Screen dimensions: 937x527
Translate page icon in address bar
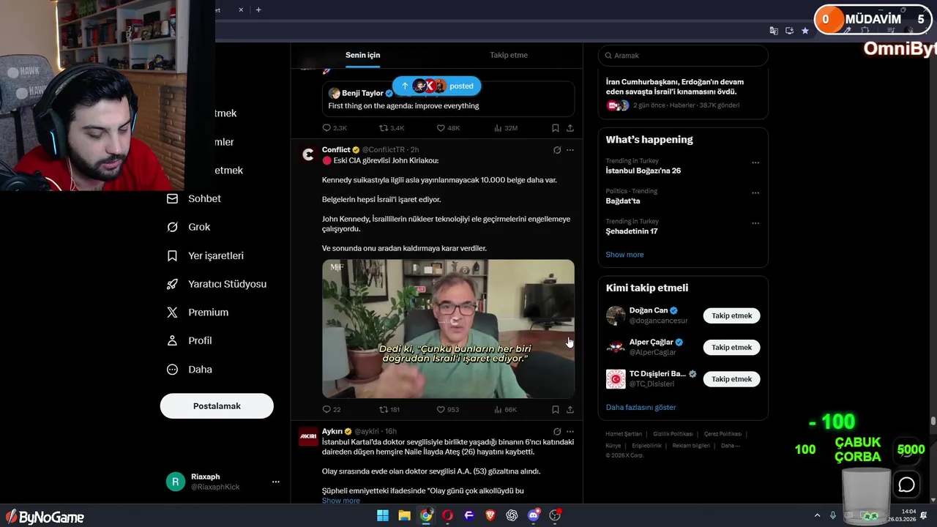(x=774, y=31)
